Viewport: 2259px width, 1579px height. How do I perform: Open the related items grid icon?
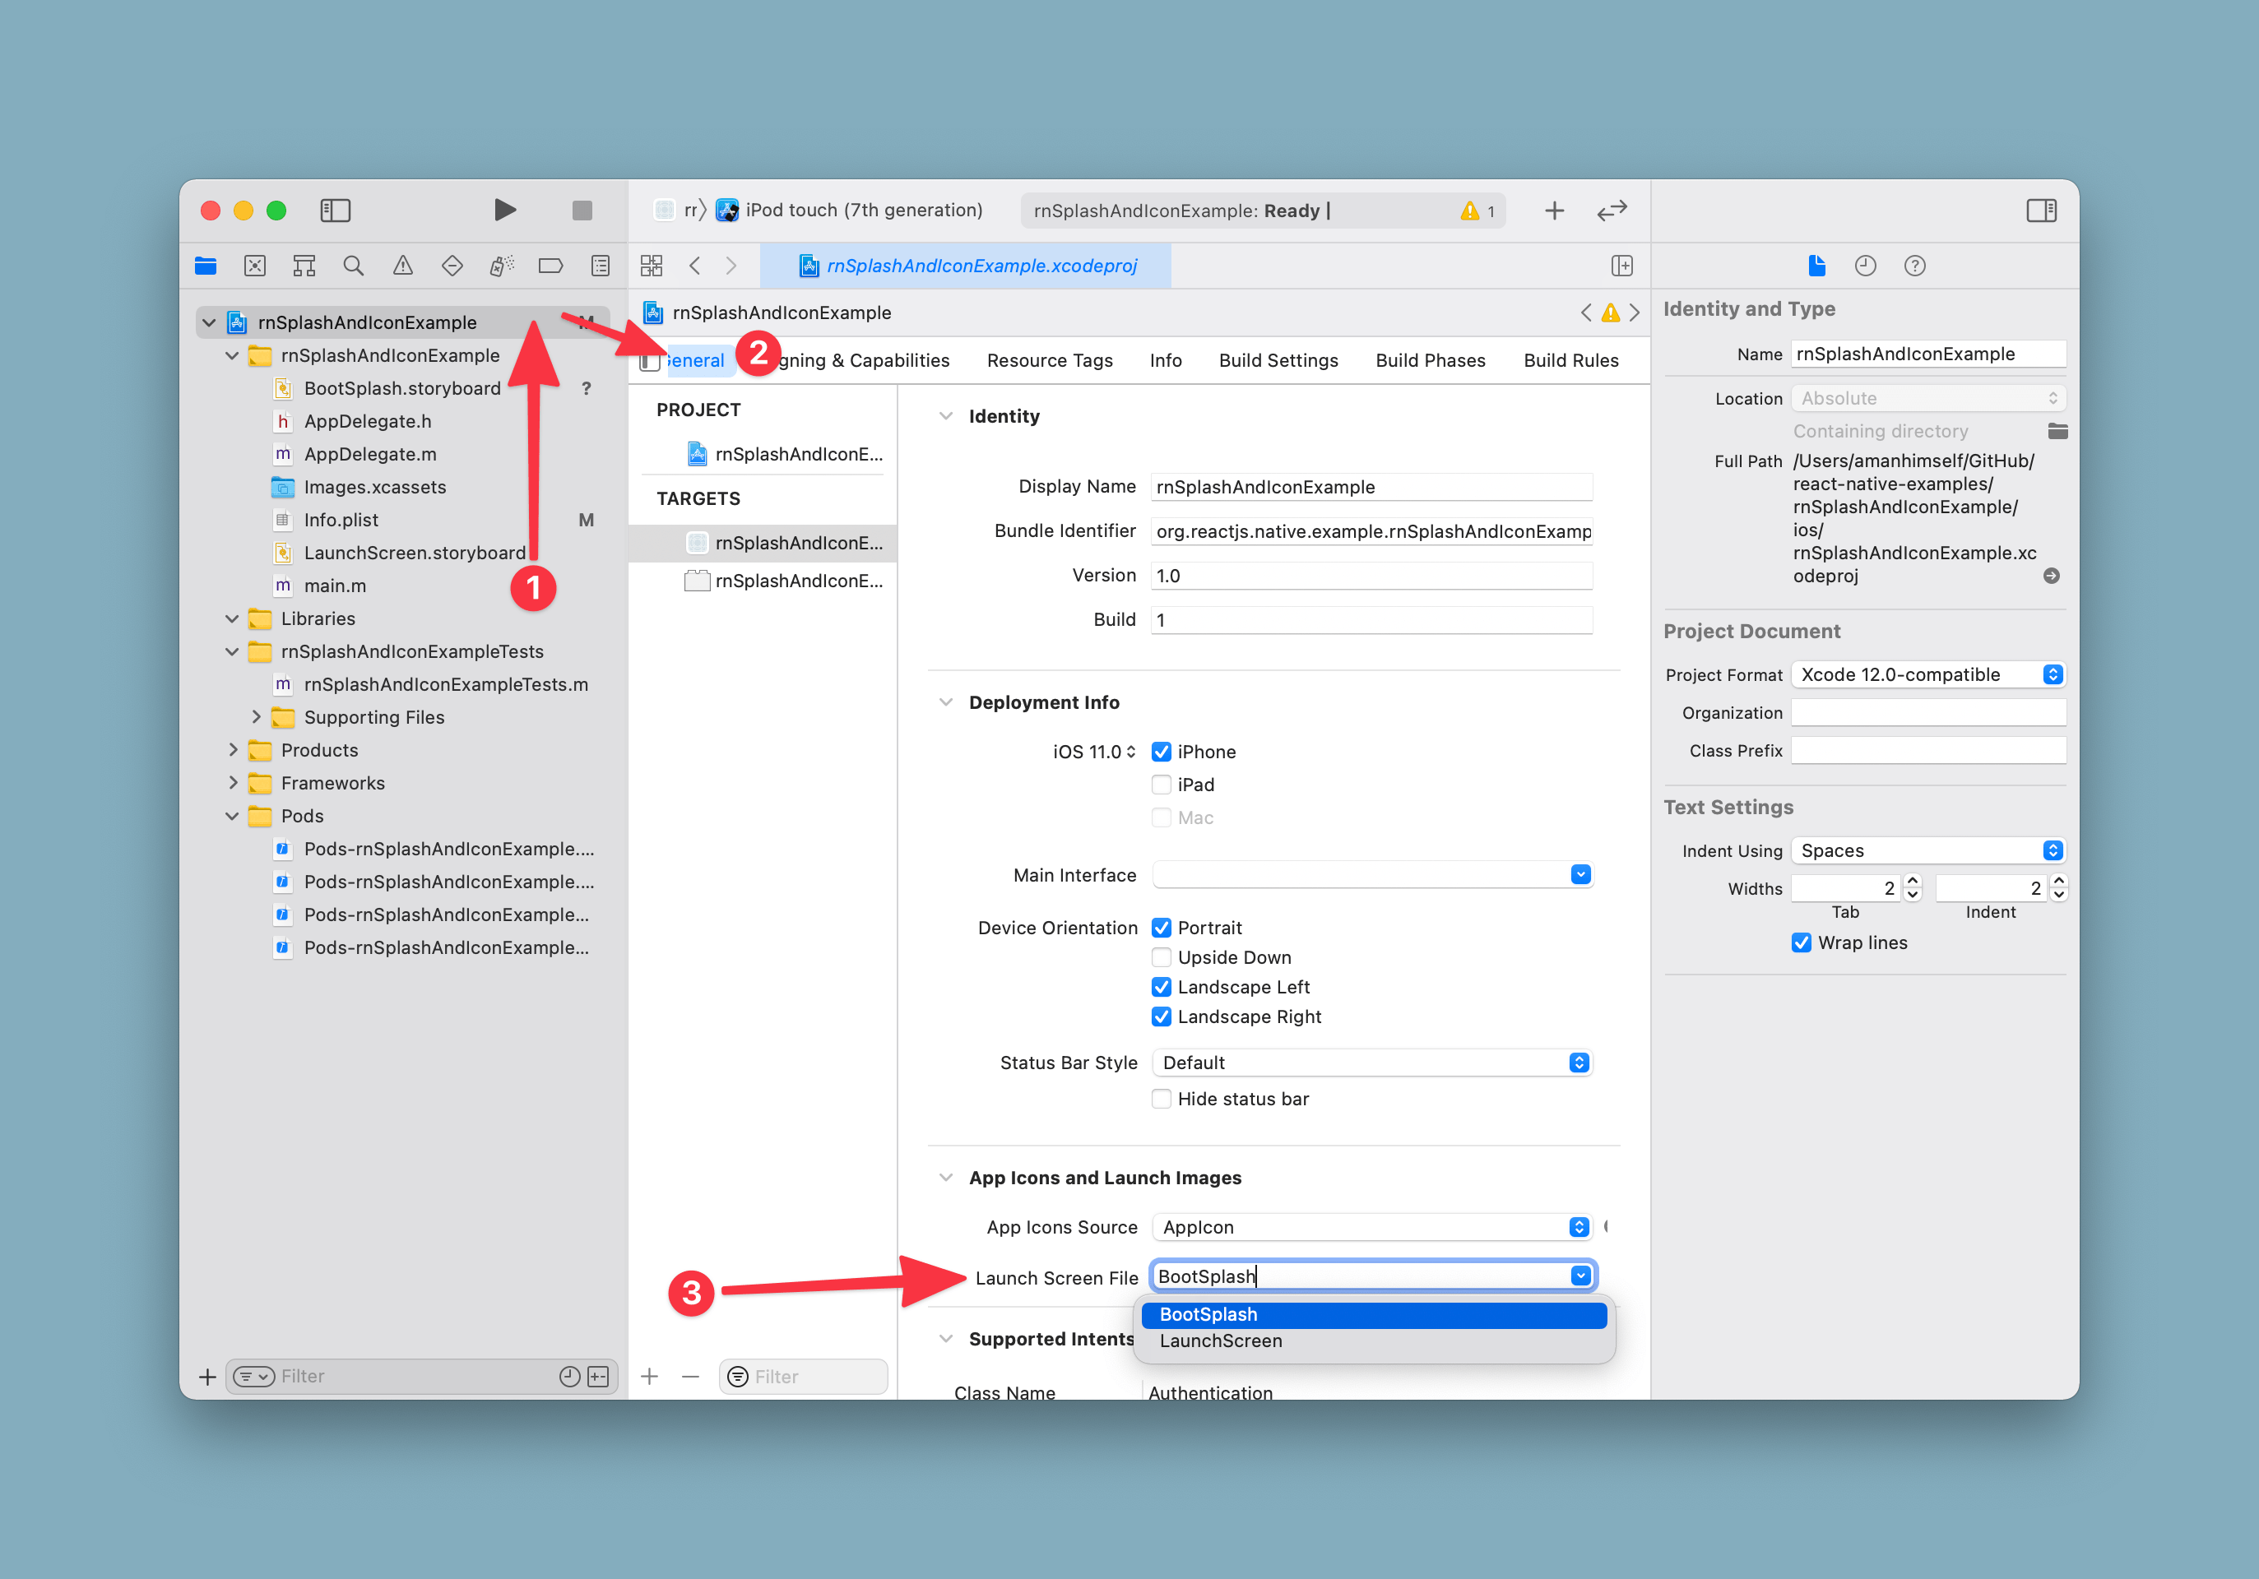coord(652,266)
